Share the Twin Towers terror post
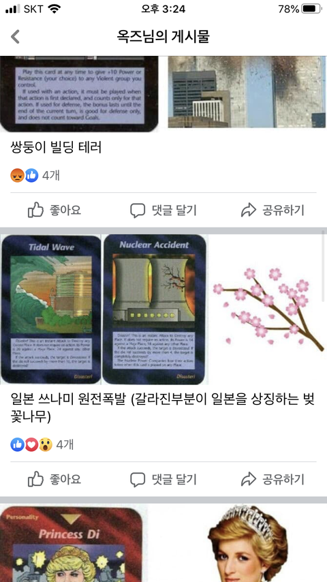Screen dimensions: 327x582 [x=272, y=211]
